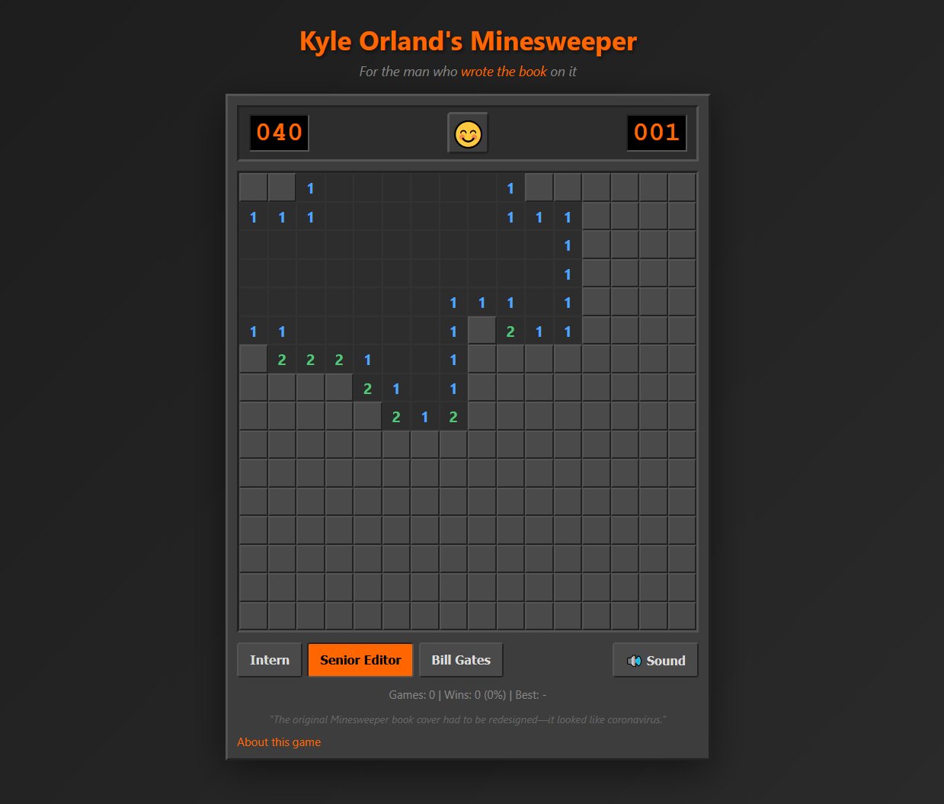The height and width of the screenshot is (804, 944).
Task: Click the green 2 at the end of row nine
Action: 453,416
